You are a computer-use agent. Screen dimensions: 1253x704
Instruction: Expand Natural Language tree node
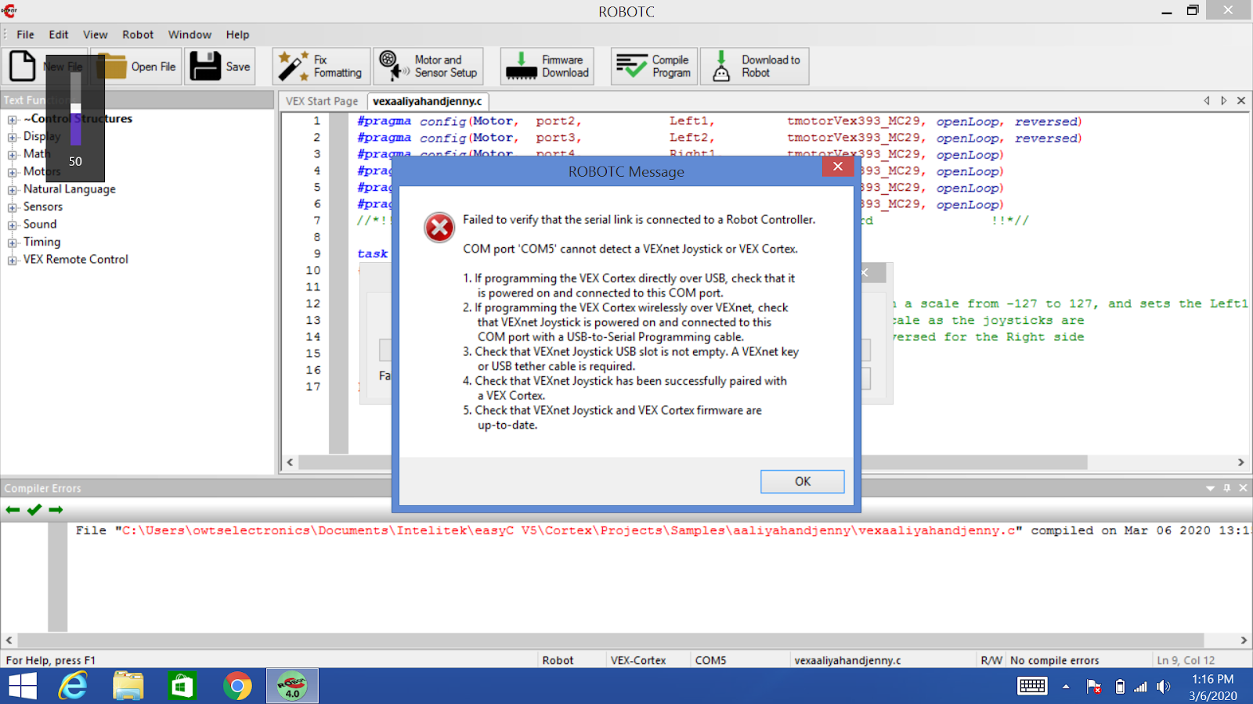click(13, 190)
